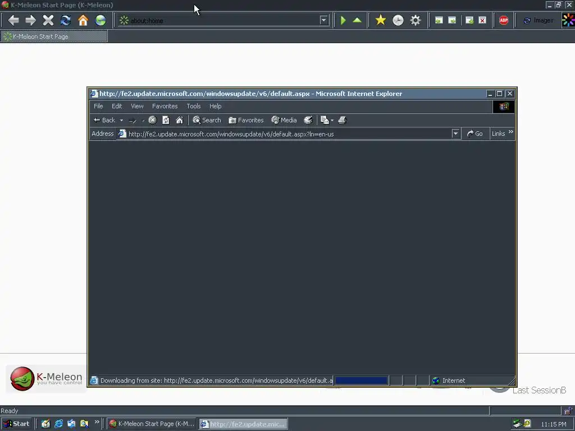Open Edit menu in Internet Explorer
Viewport: 575px width, 431px height.
[x=117, y=106]
